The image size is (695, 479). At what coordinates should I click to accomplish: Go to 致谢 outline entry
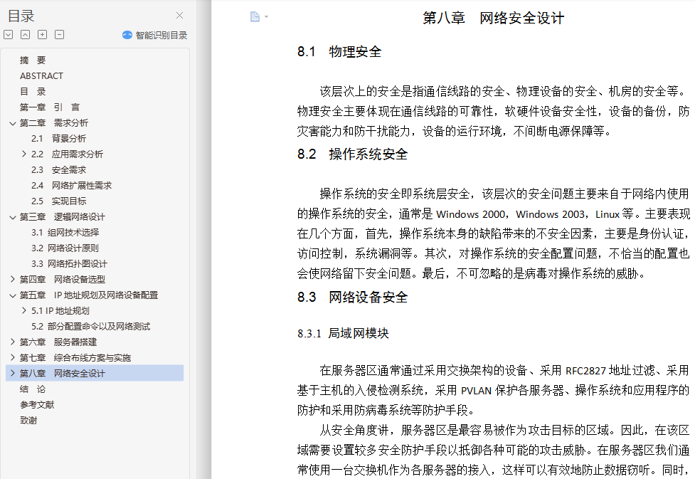pyautogui.click(x=28, y=421)
